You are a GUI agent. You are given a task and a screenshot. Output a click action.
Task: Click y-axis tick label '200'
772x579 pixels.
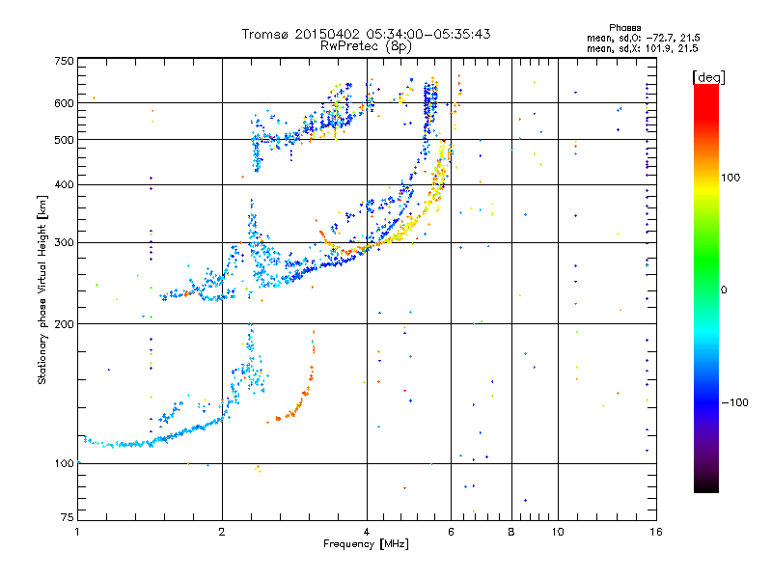(64, 324)
